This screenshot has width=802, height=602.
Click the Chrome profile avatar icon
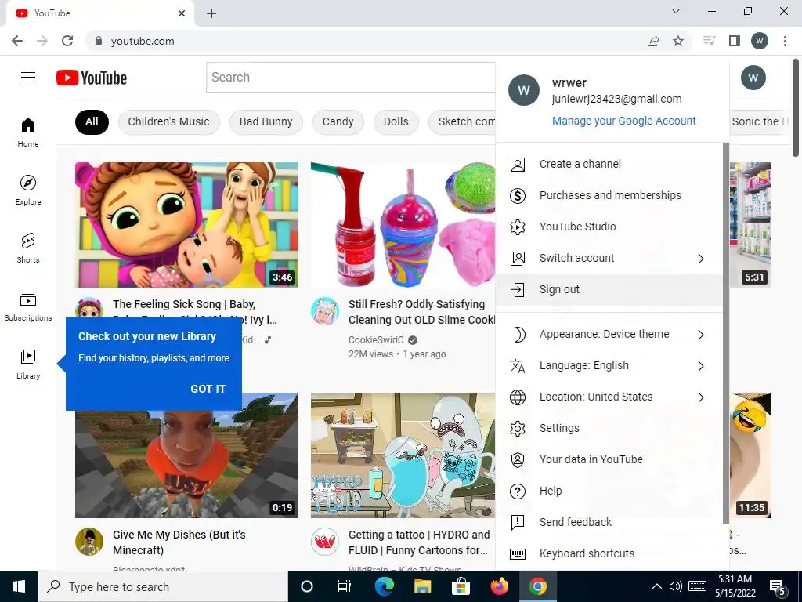(x=760, y=41)
